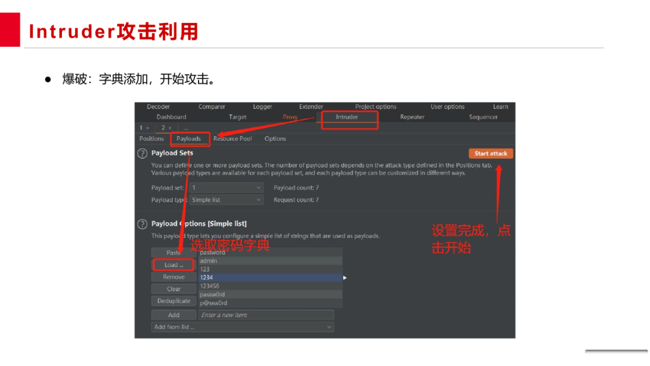Screen dimensions: 650x366
Task: Select the 'p@ssw0rd' payload entry
Action: tap(270, 303)
